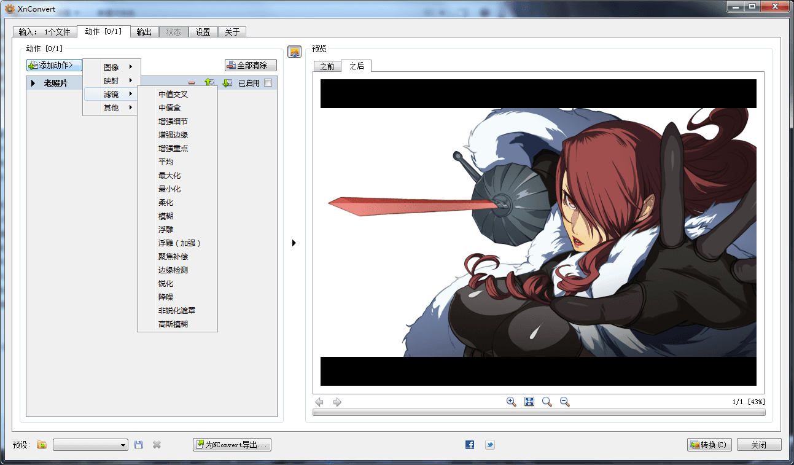The width and height of the screenshot is (794, 465).
Task: Zoom out on the preview
Action: click(x=565, y=402)
